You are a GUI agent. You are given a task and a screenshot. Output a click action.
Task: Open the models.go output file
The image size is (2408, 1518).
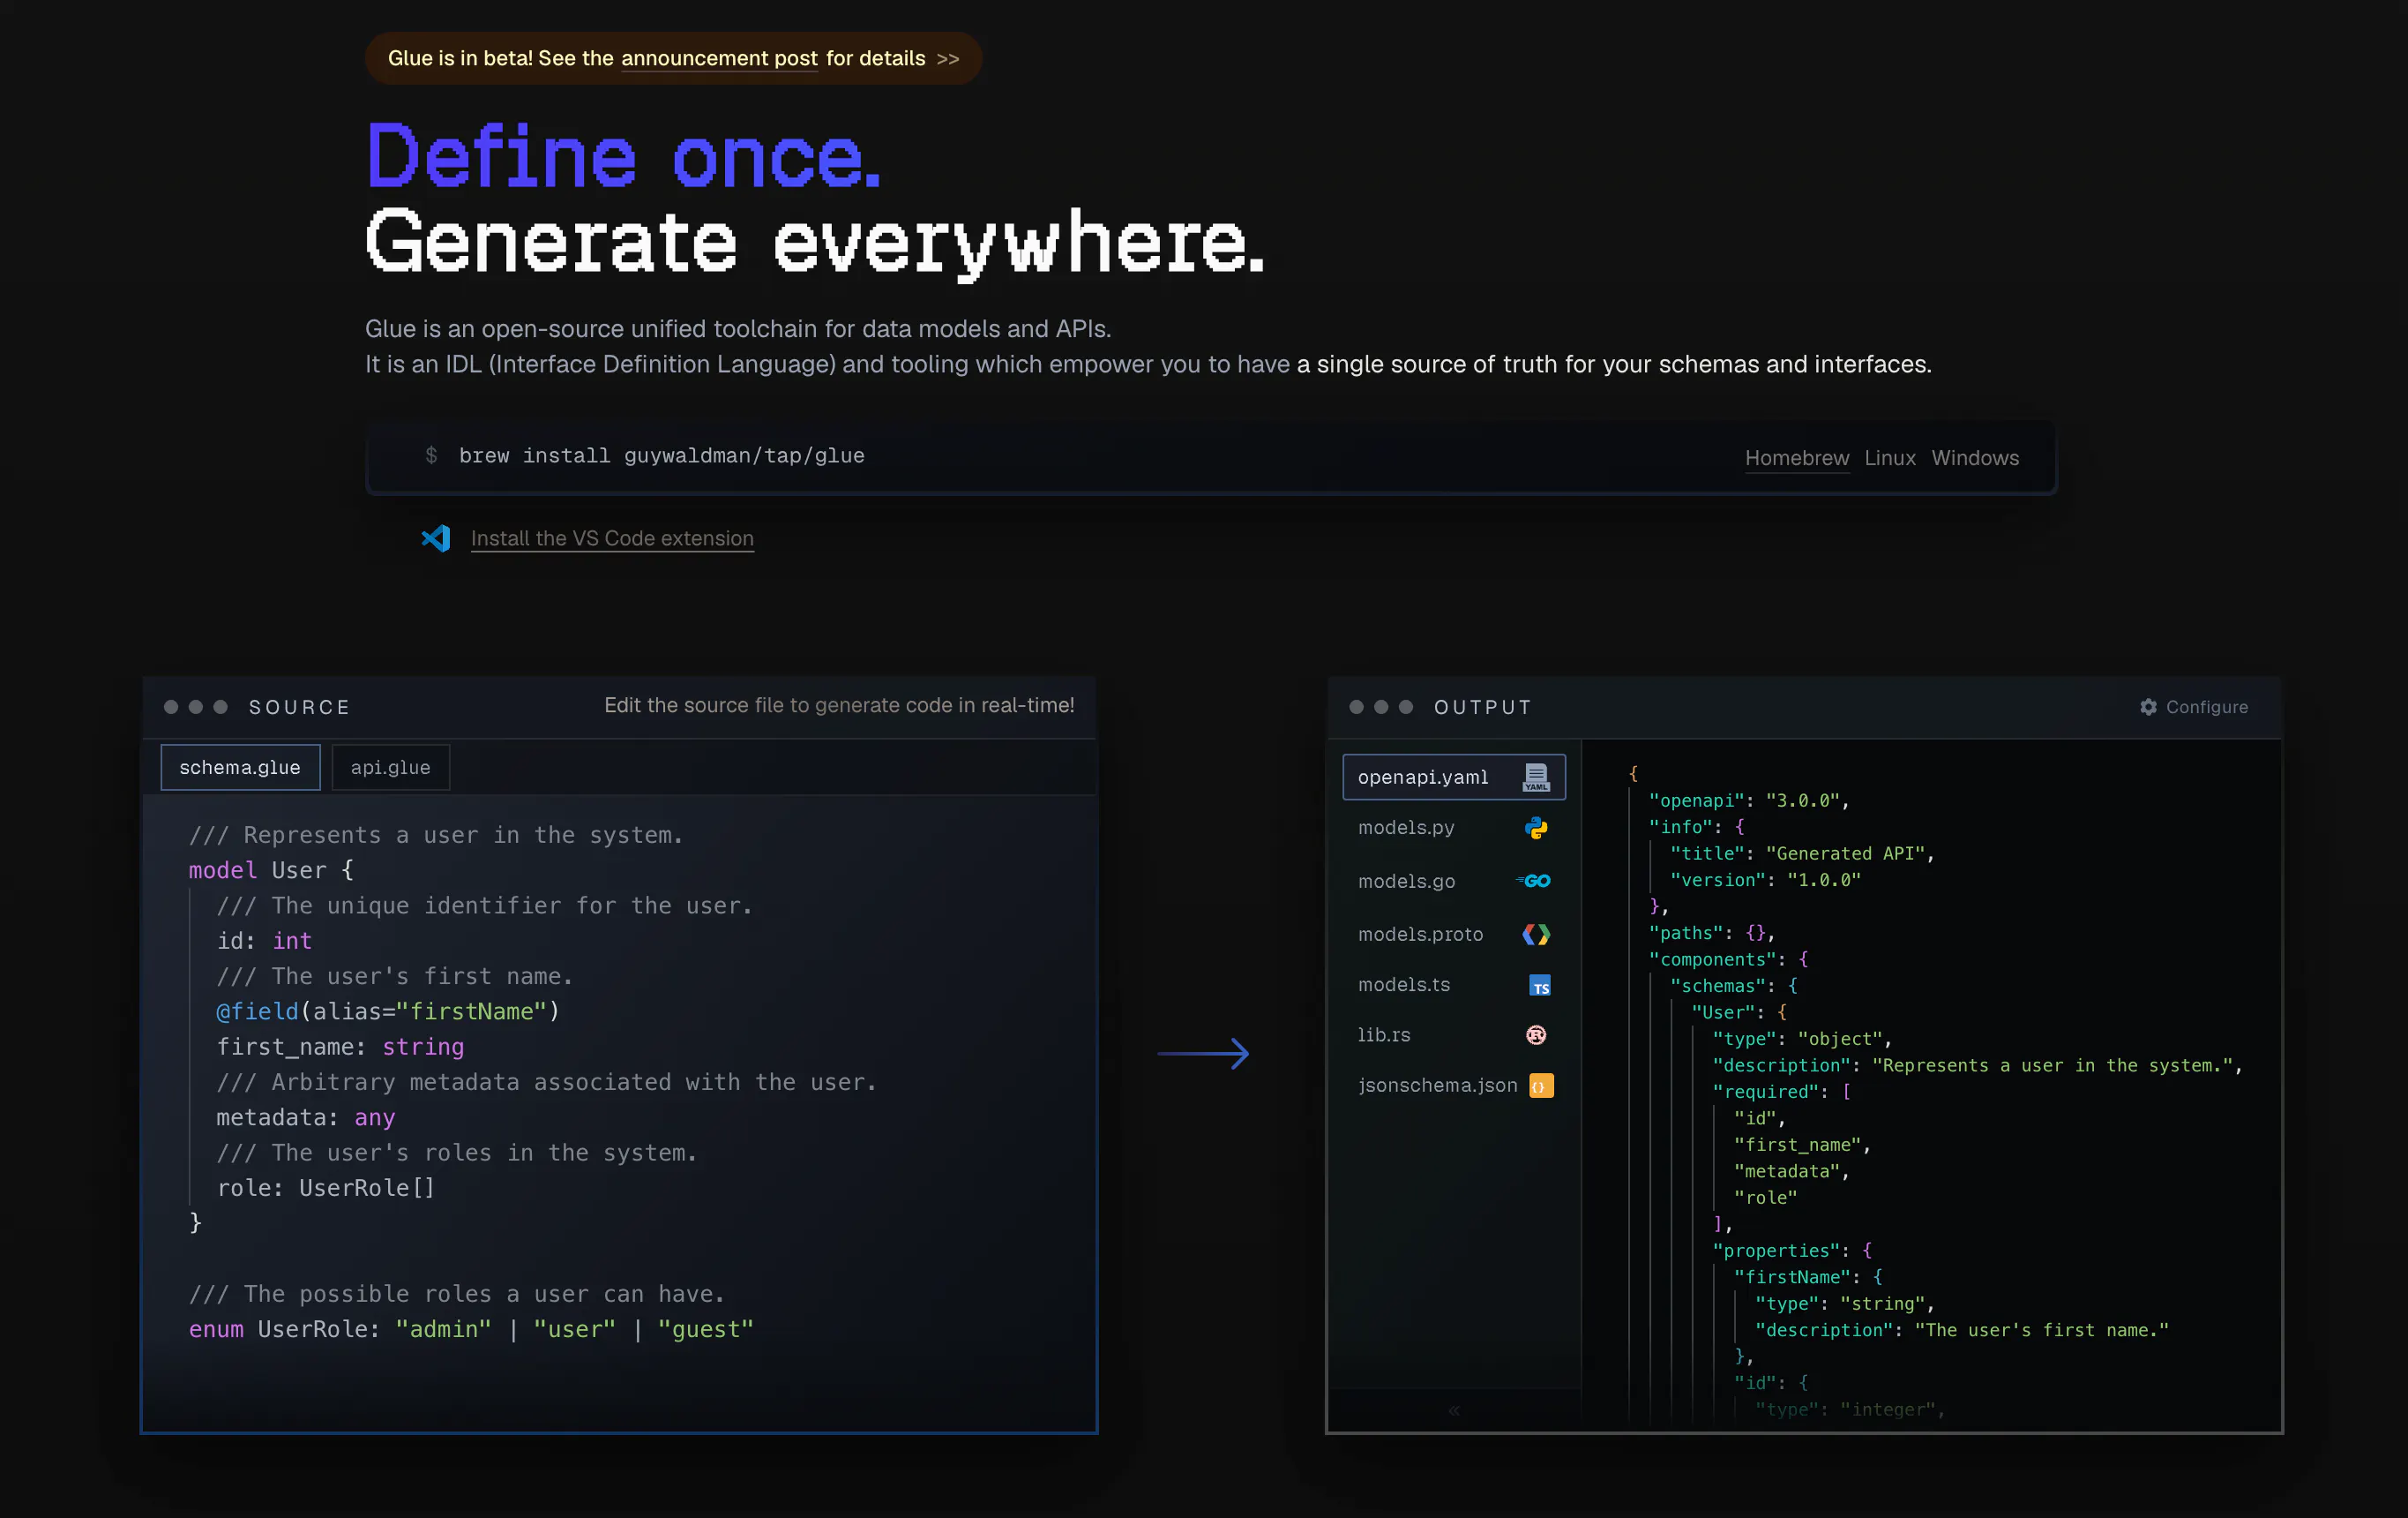click(1454, 881)
